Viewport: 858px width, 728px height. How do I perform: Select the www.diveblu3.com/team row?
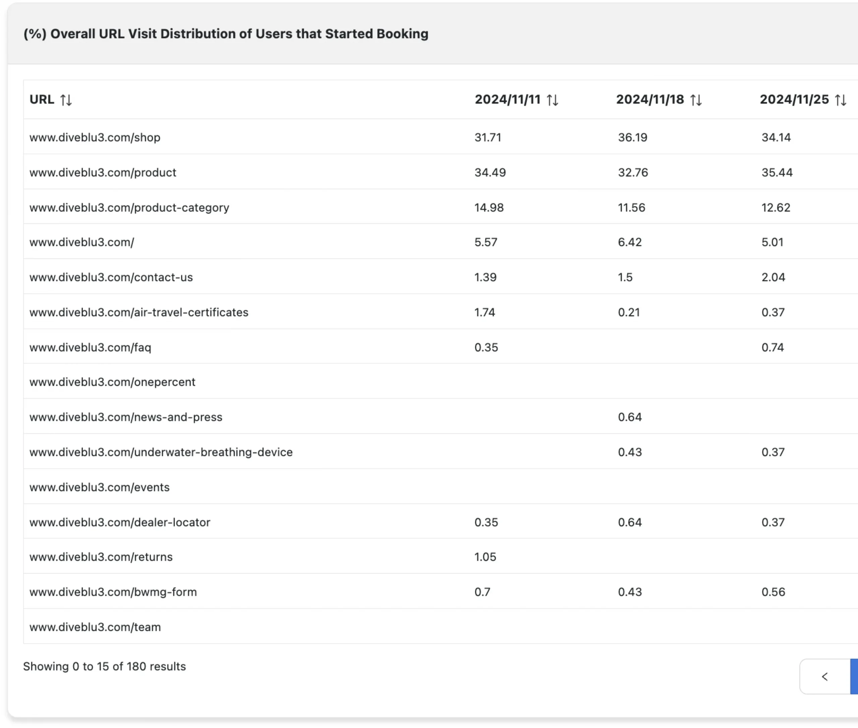click(x=95, y=627)
